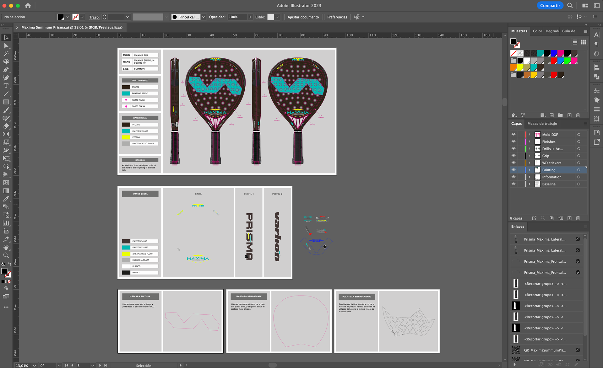The height and width of the screenshot is (368, 603).
Task: Select the Direct Selection tool
Action: click(6, 46)
